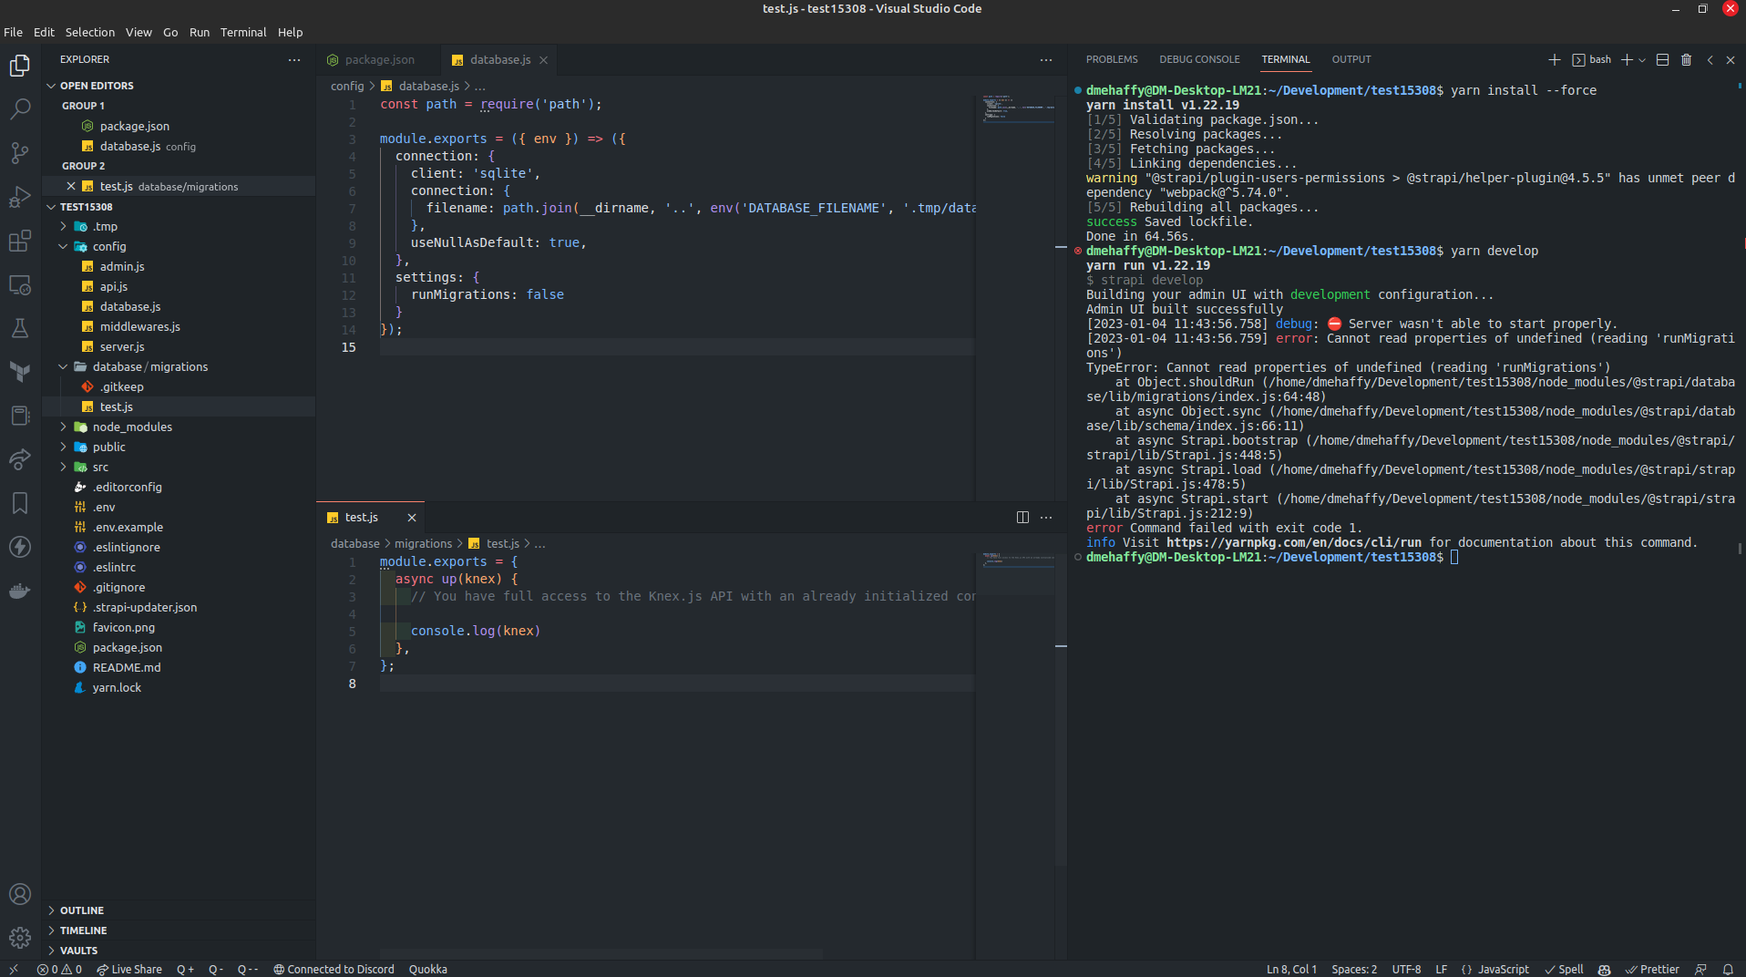Click the kill terminal trash button
This screenshot has width=1746, height=977.
tap(1687, 59)
